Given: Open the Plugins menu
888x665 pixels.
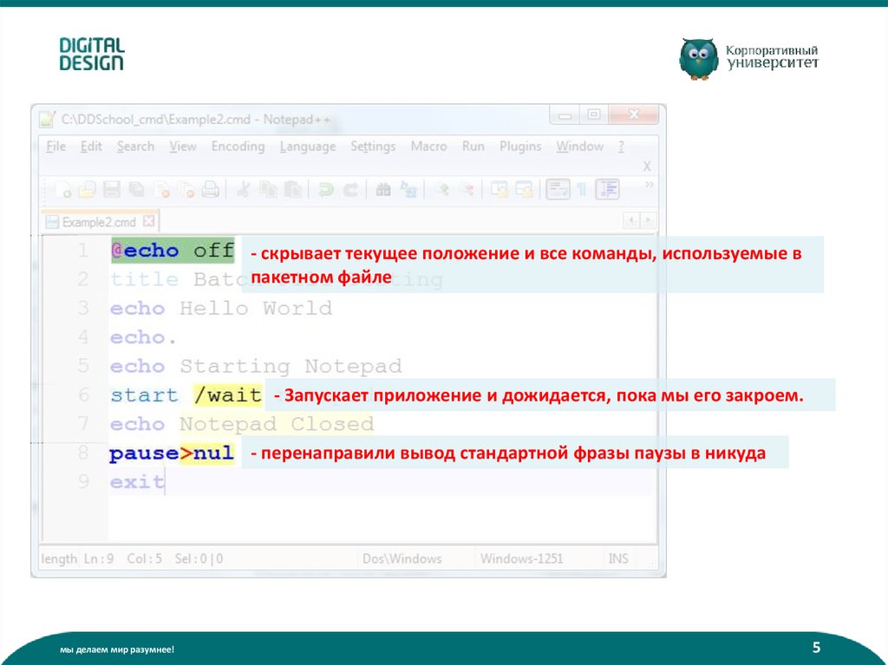Looking at the screenshot, I should tap(520, 147).
